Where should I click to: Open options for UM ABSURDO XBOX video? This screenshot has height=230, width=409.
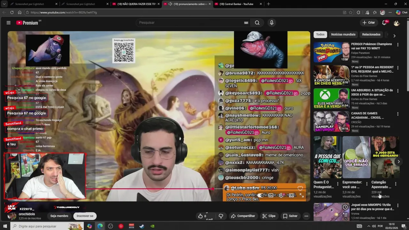(x=398, y=91)
